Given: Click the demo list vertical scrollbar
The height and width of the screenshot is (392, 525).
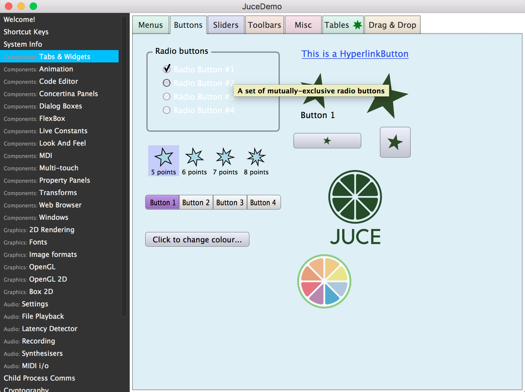Looking at the screenshot, I should pos(124,166).
